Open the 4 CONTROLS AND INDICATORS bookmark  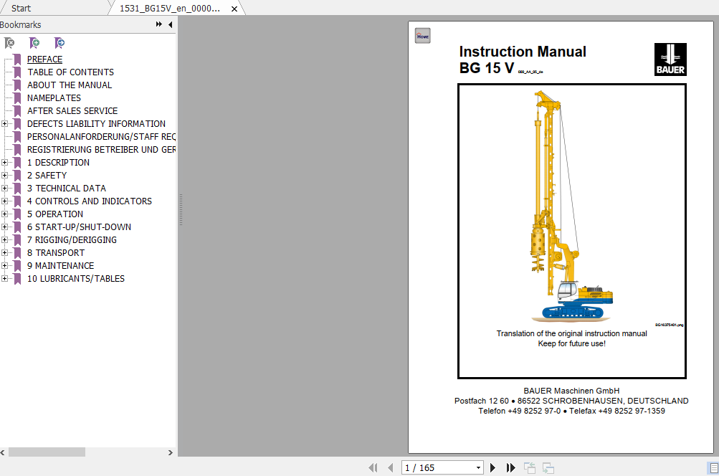(90, 201)
